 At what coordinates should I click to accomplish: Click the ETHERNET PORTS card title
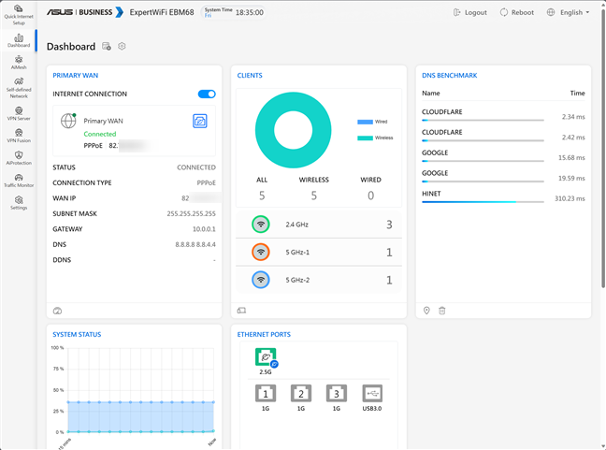click(x=264, y=334)
